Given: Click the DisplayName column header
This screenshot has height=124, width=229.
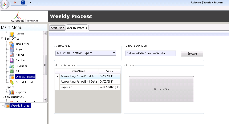Looking at the screenshot, I should coord(77,71).
